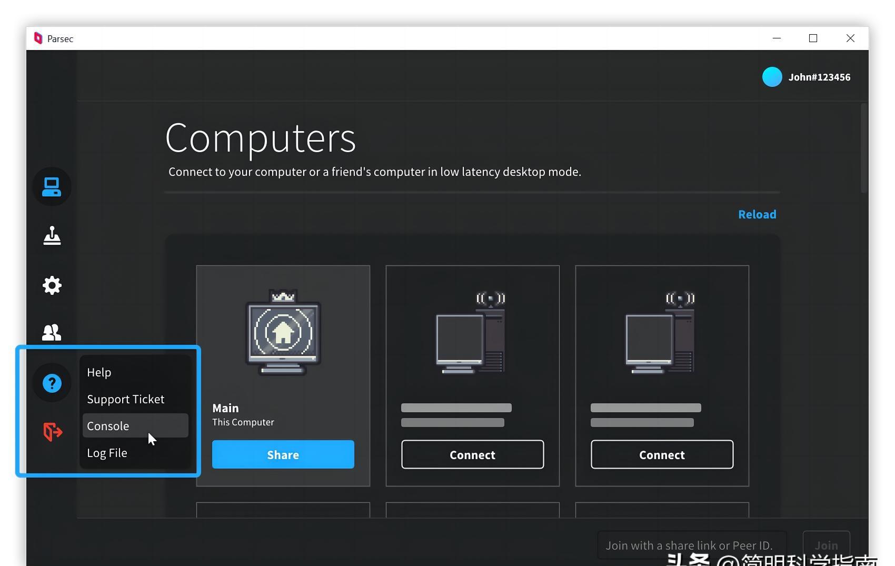Click the Join button
Viewport: 895px width, 566px height.
[826, 545]
